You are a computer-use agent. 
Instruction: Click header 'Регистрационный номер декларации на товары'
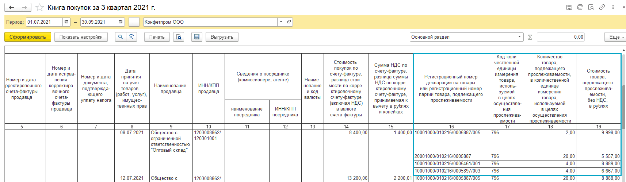pyautogui.click(x=451, y=89)
